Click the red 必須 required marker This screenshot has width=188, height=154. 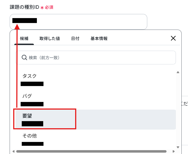click(49, 7)
